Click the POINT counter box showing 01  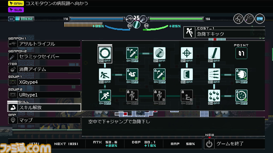click(x=241, y=53)
